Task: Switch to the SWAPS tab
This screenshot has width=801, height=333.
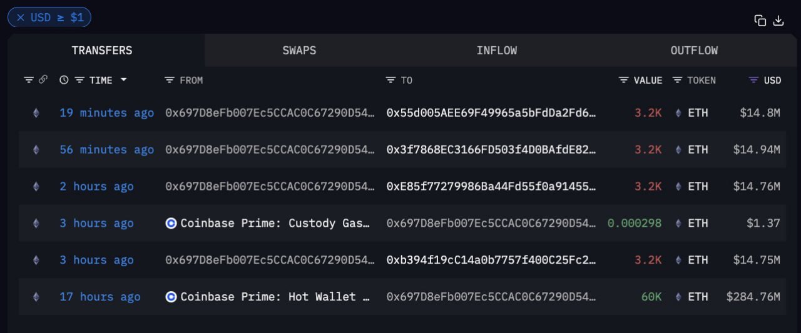Action: 299,51
